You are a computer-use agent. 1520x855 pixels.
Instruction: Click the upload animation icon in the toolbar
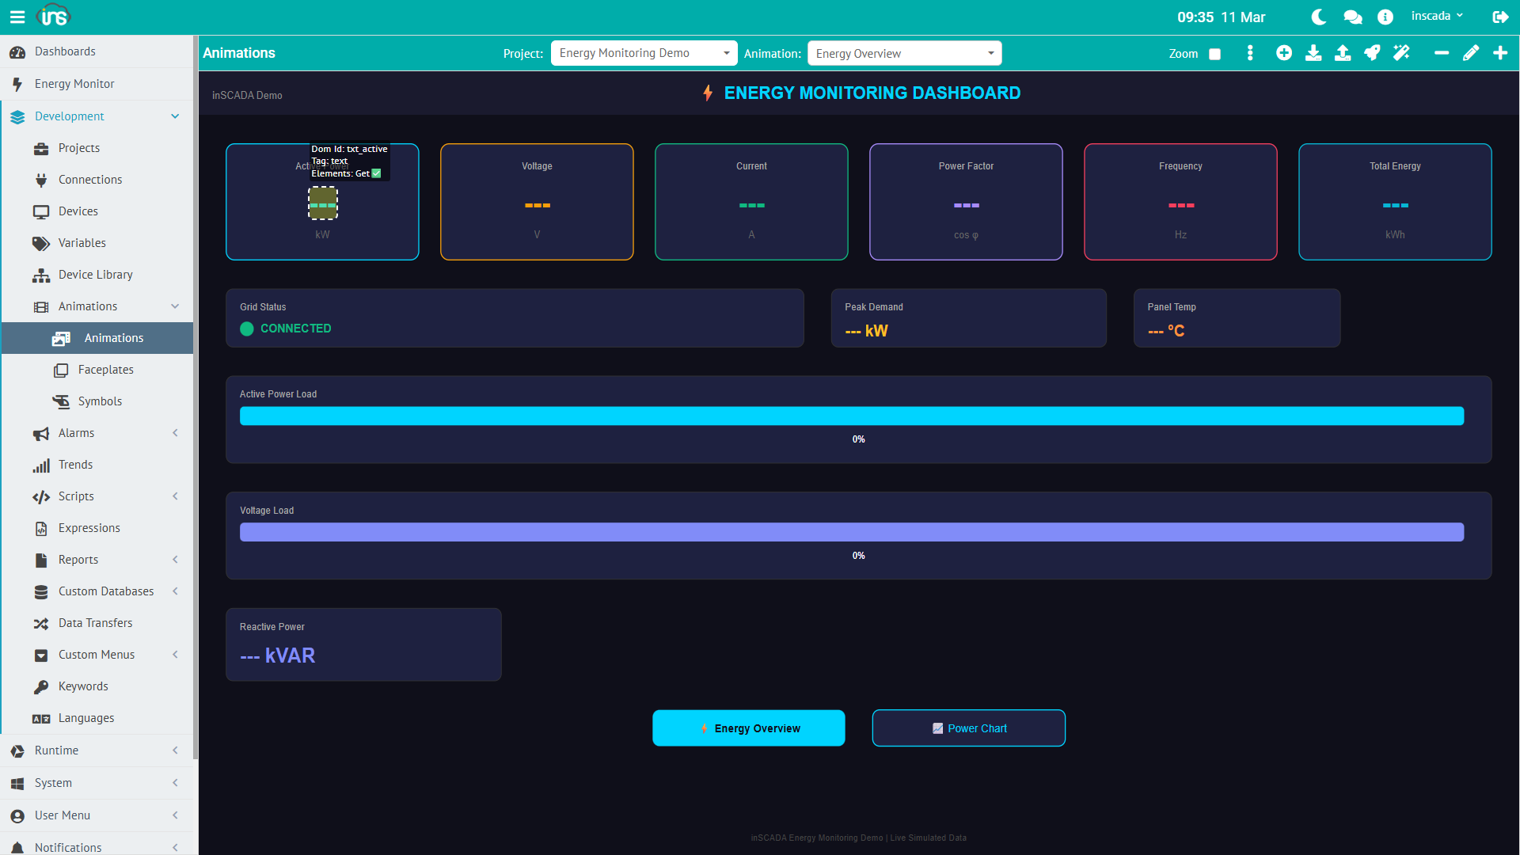coord(1343,53)
